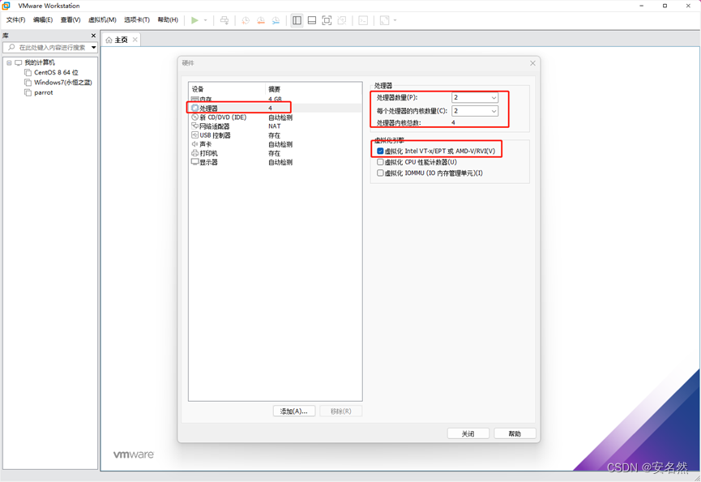
Task: Open the 编辑(E) menu
Action: [43, 20]
